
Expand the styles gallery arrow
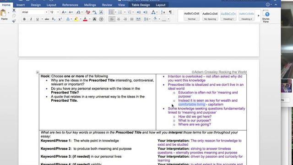[x=258, y=16]
